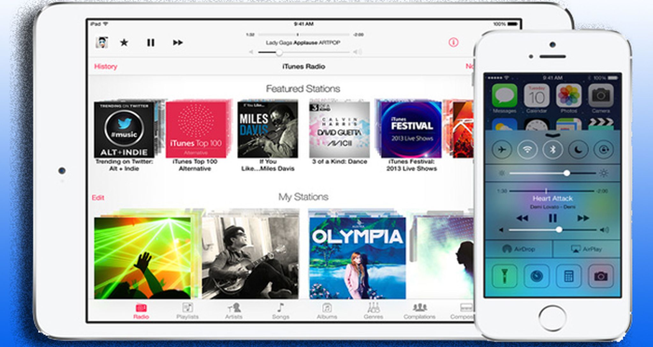Open AirPlay device selector
The width and height of the screenshot is (653, 347).
coord(587,249)
